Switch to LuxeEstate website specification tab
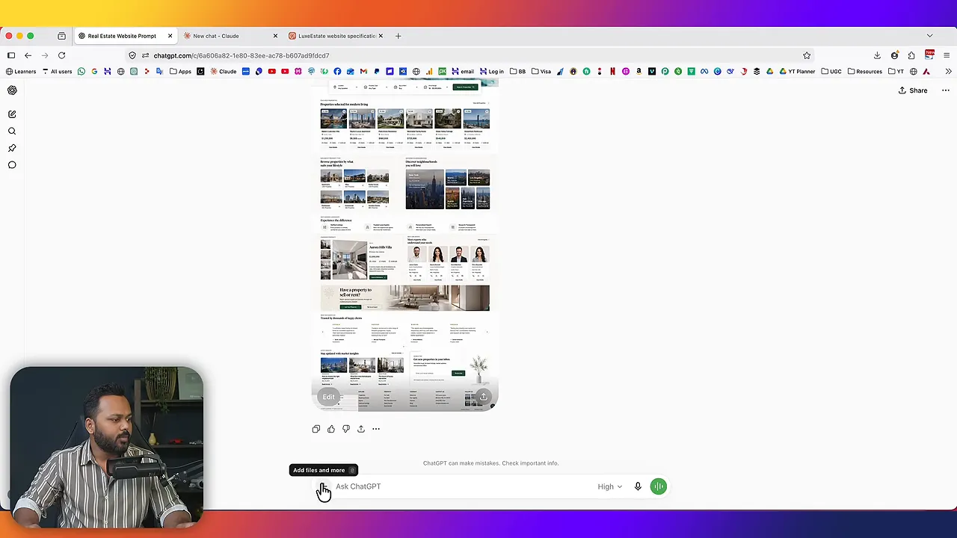The height and width of the screenshot is (538, 957). pos(336,36)
